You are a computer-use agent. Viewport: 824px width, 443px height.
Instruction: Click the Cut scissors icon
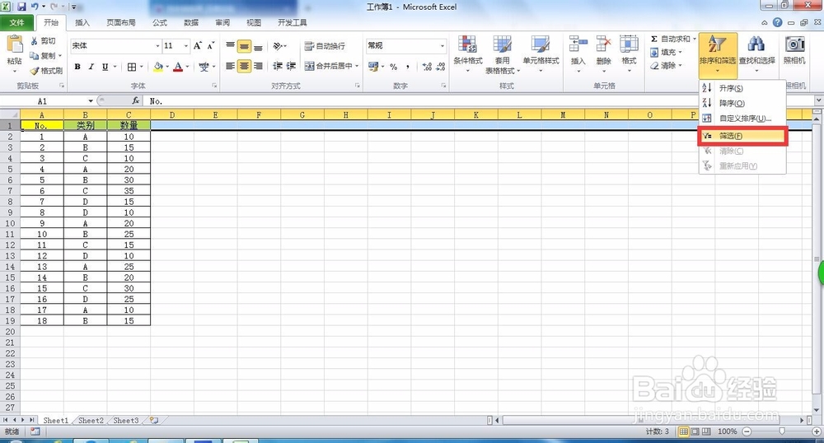click(x=35, y=41)
